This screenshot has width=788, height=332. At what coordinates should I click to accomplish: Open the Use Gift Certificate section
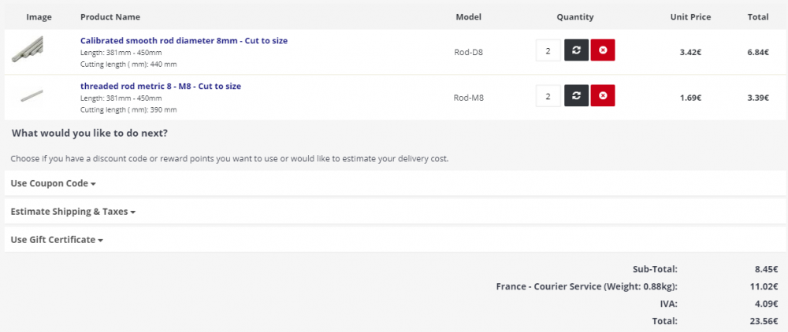(57, 239)
